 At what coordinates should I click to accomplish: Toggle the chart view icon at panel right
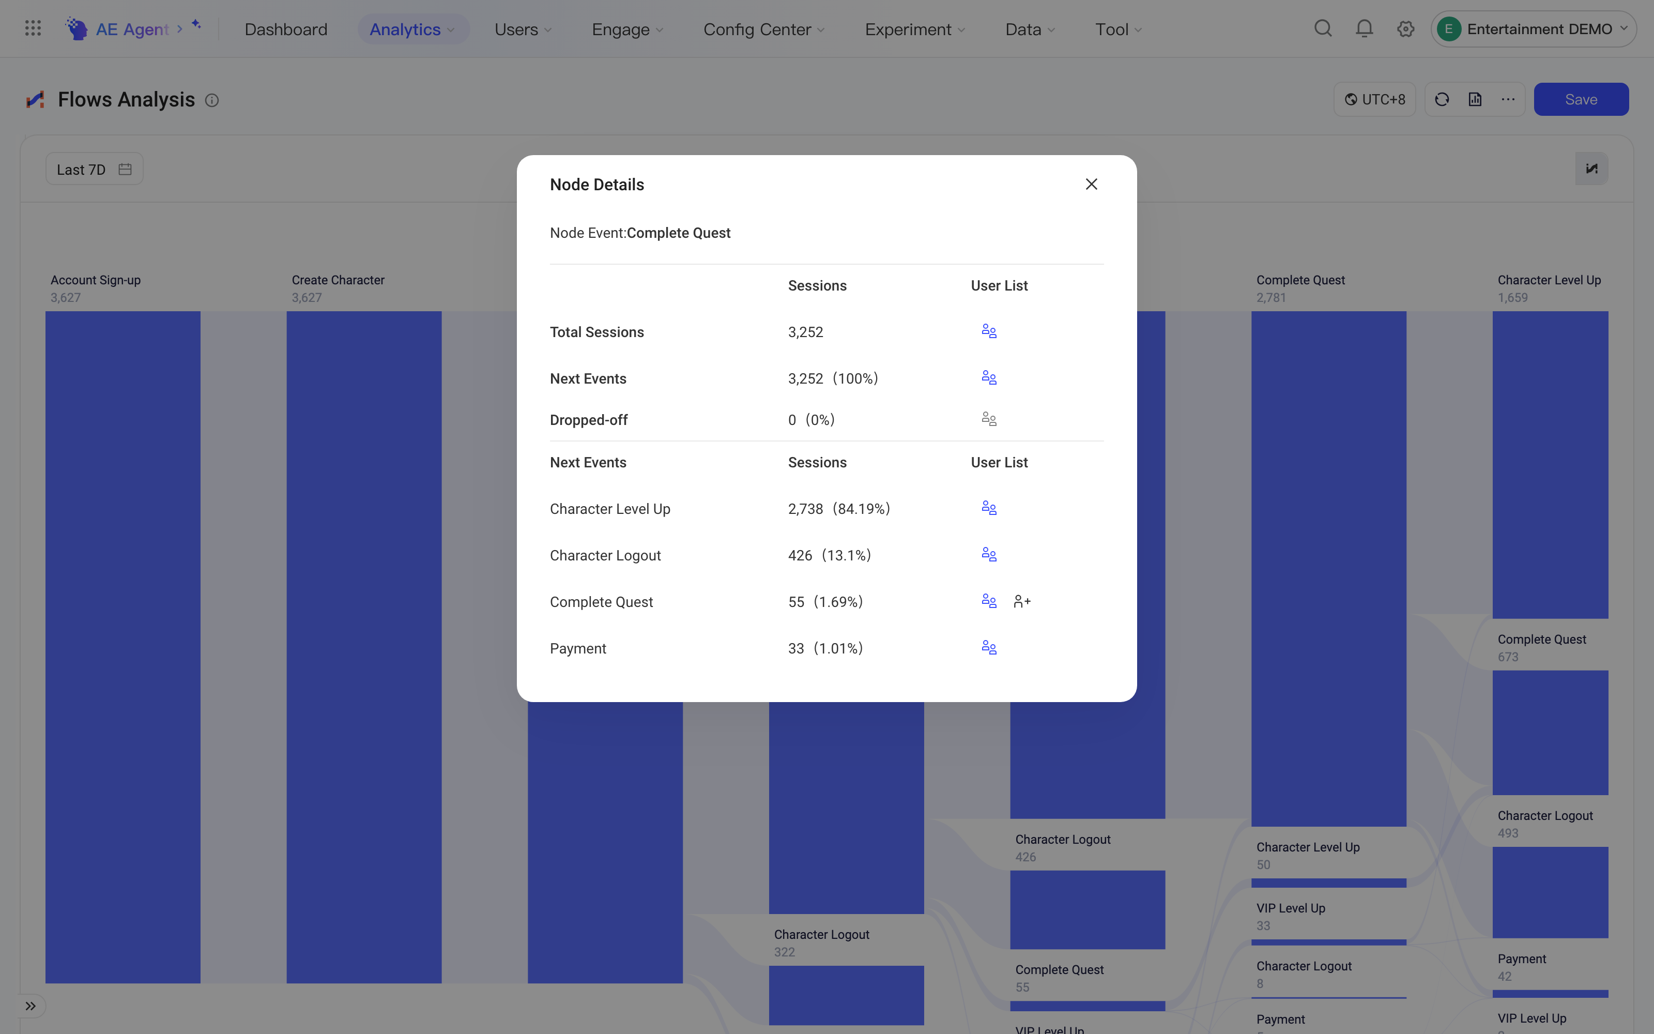[1591, 169]
